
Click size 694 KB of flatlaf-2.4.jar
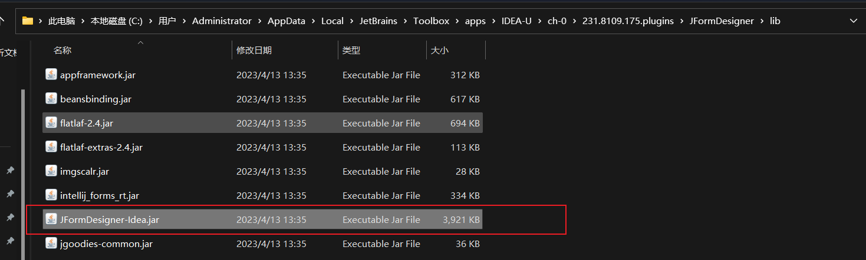click(465, 124)
